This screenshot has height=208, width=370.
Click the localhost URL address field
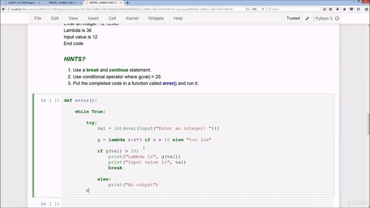122,9
